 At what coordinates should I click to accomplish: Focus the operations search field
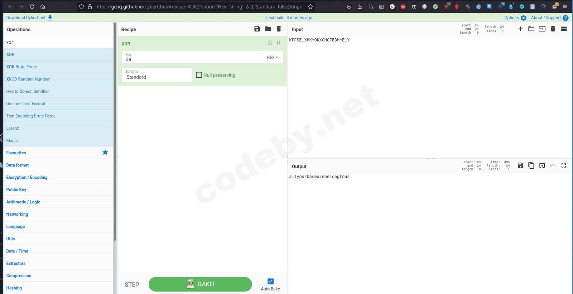click(58, 42)
